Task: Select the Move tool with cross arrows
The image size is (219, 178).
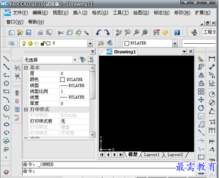Action: tap(201, 100)
